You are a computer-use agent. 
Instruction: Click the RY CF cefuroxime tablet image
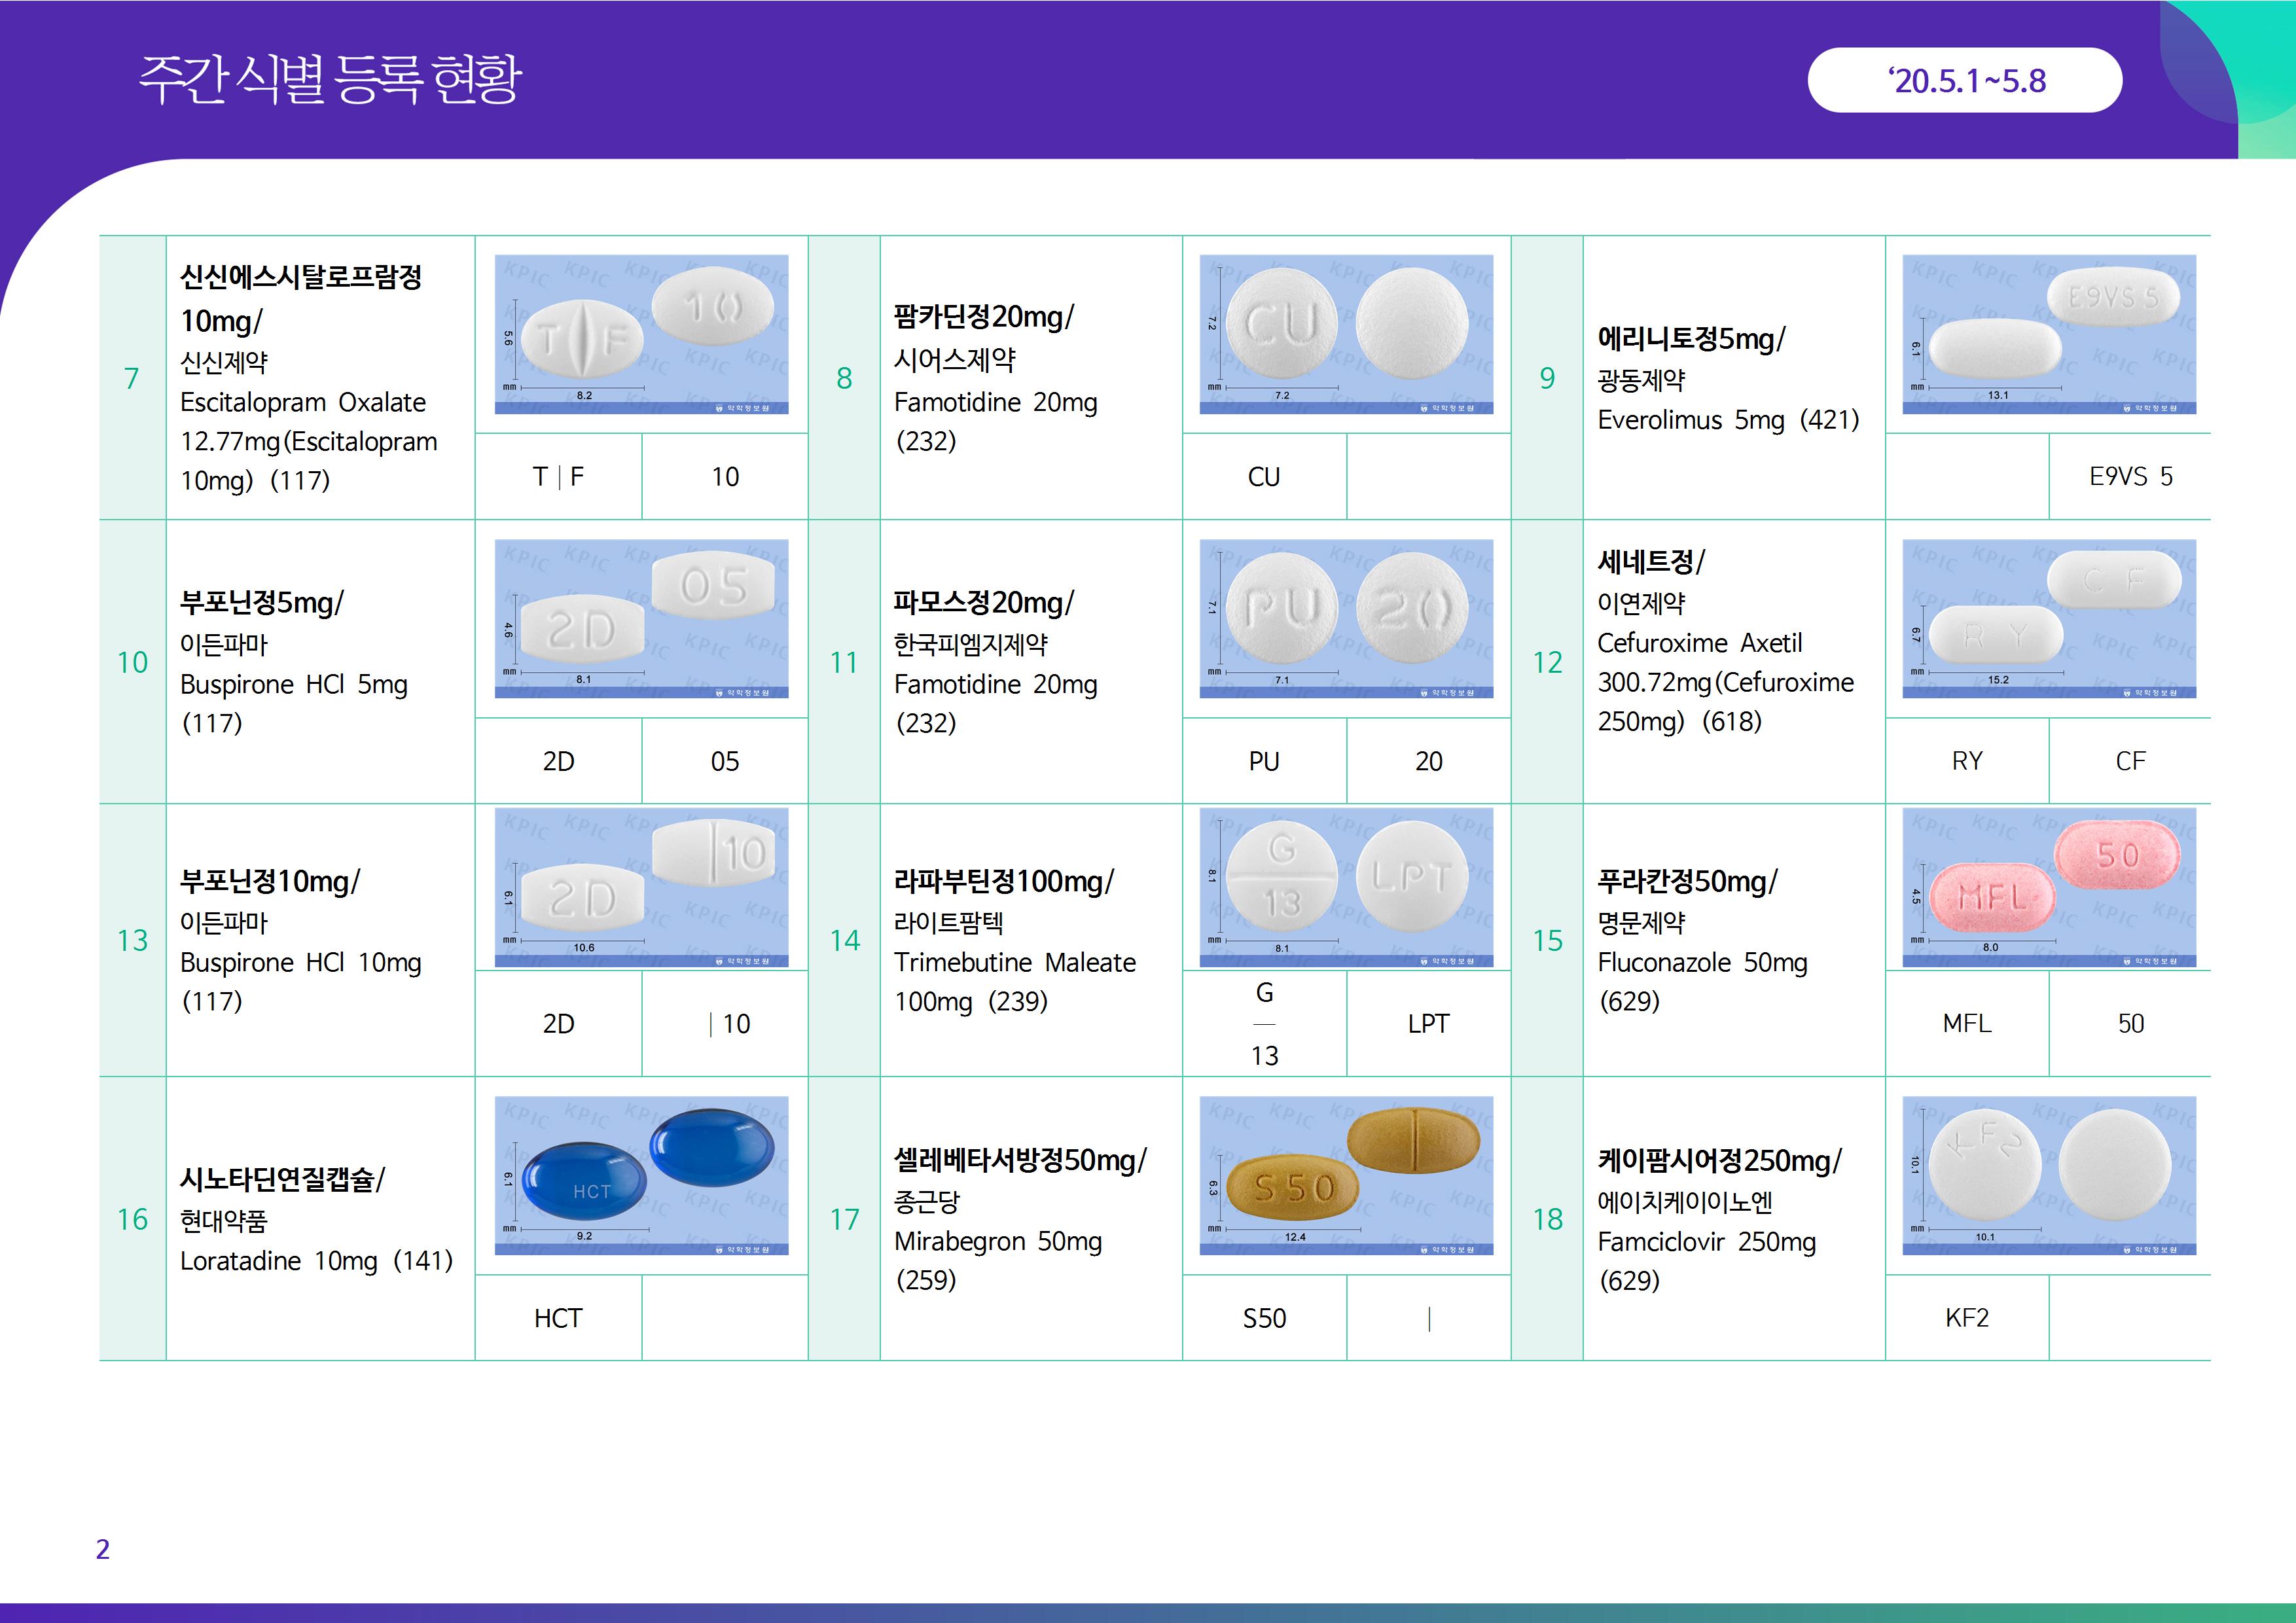click(2048, 618)
